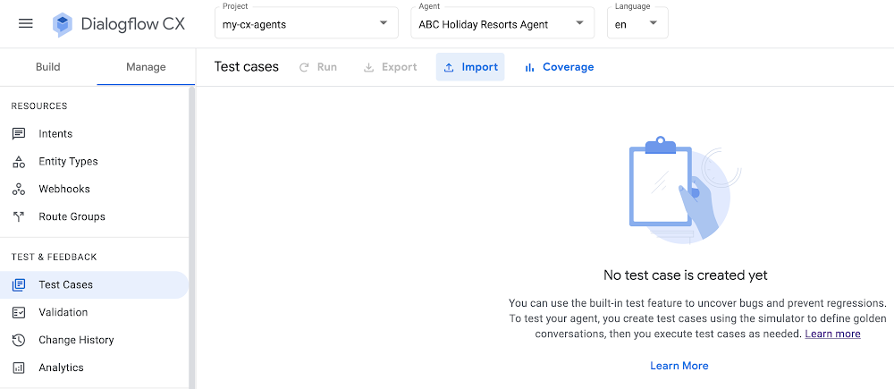Screen dimensions: 894x389
Task: Click the Analytics chart icon
Action: pos(19,368)
